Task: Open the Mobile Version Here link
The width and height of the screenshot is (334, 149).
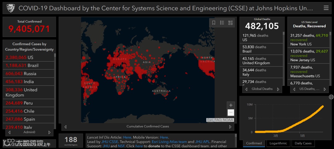Action: (164, 138)
